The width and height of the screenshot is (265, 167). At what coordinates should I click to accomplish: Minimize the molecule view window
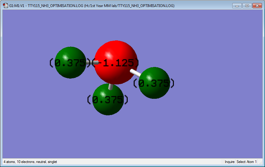237,6
